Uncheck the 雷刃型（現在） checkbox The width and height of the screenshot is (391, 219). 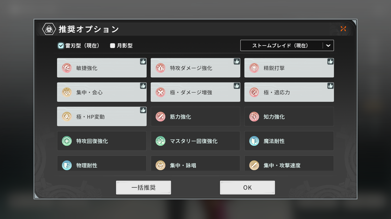click(61, 46)
